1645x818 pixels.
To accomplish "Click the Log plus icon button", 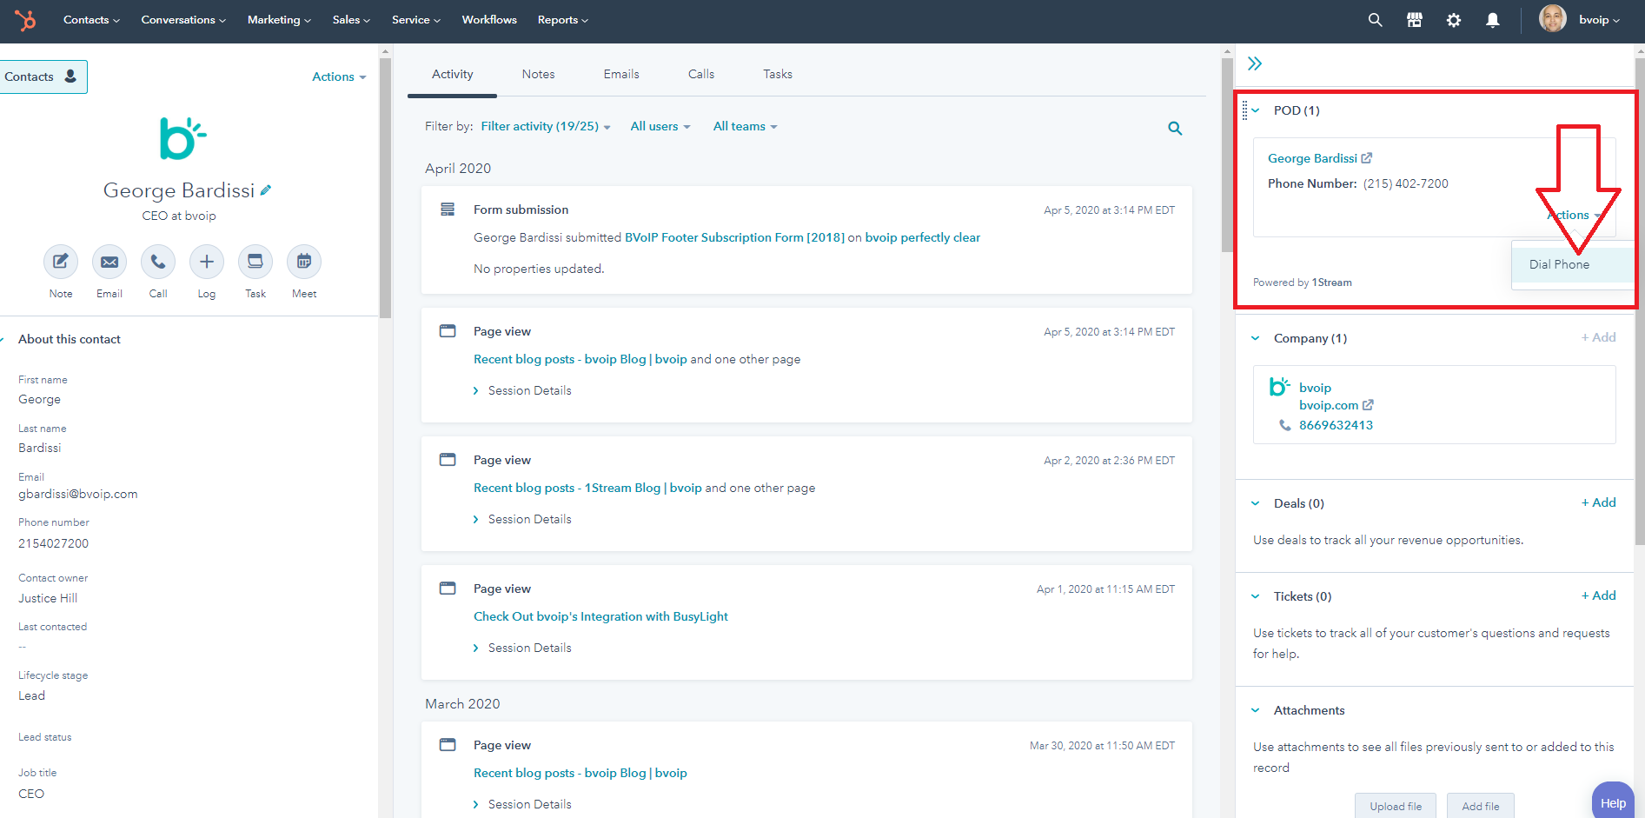I will (207, 262).
